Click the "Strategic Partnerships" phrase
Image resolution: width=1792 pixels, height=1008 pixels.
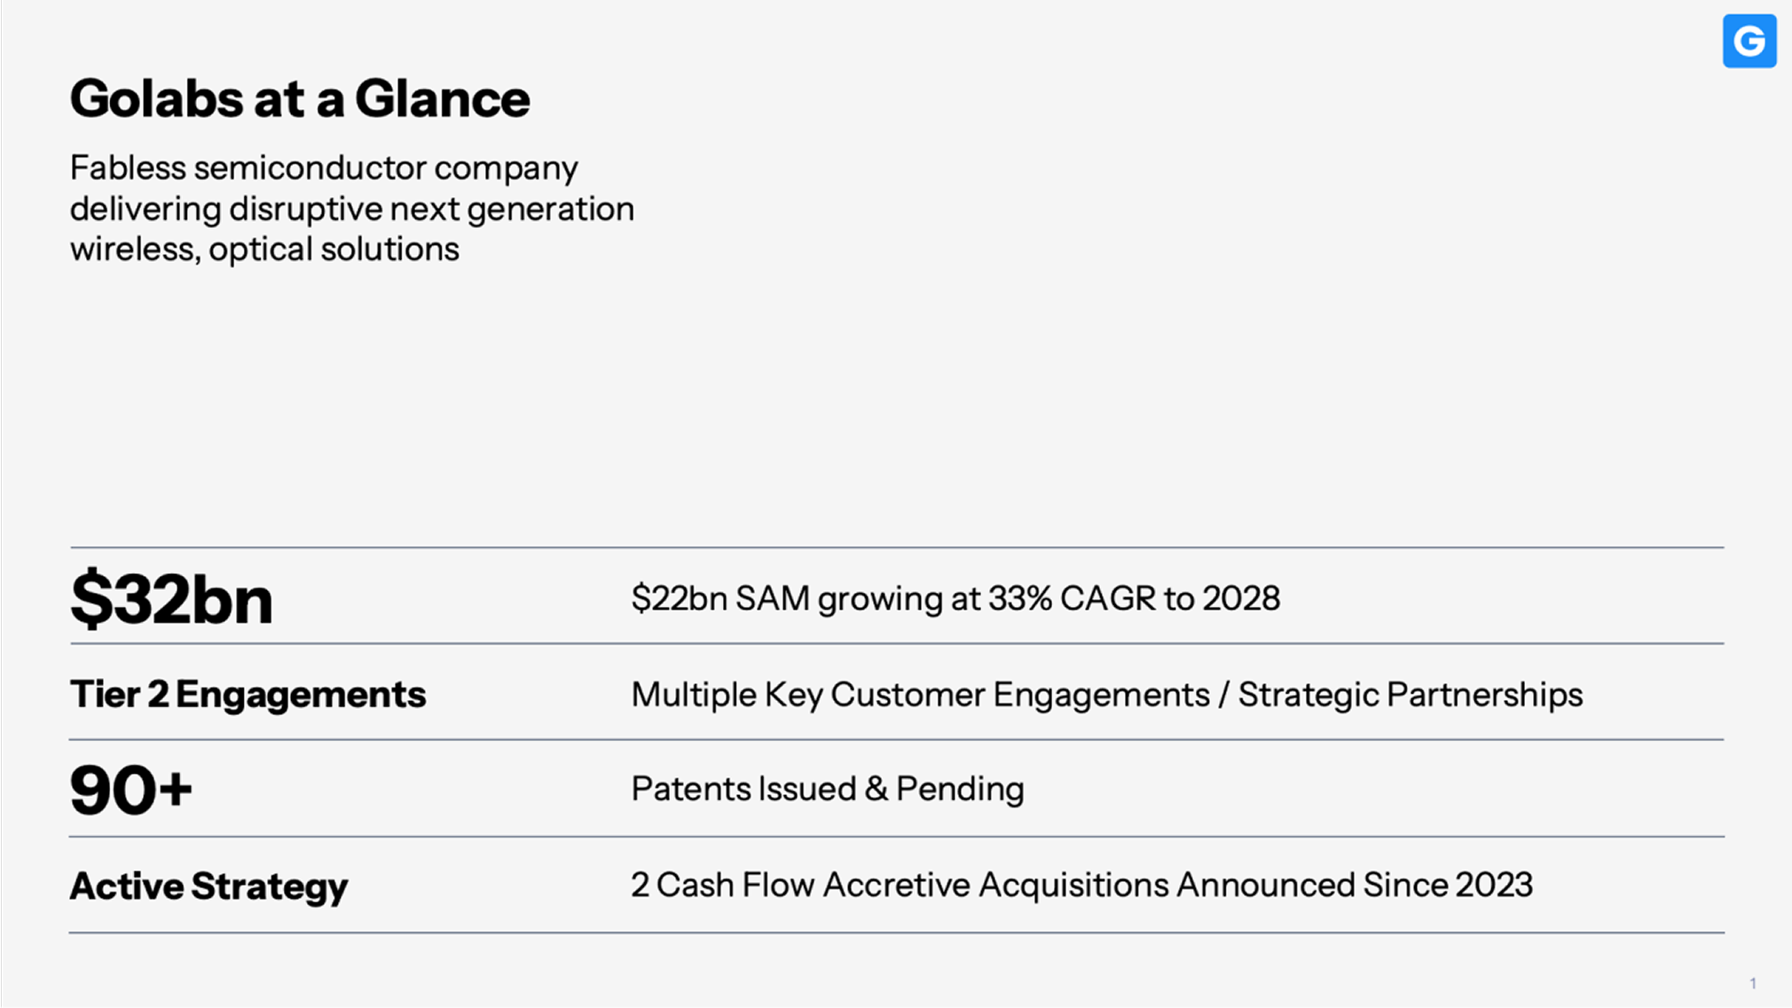click(x=1410, y=695)
